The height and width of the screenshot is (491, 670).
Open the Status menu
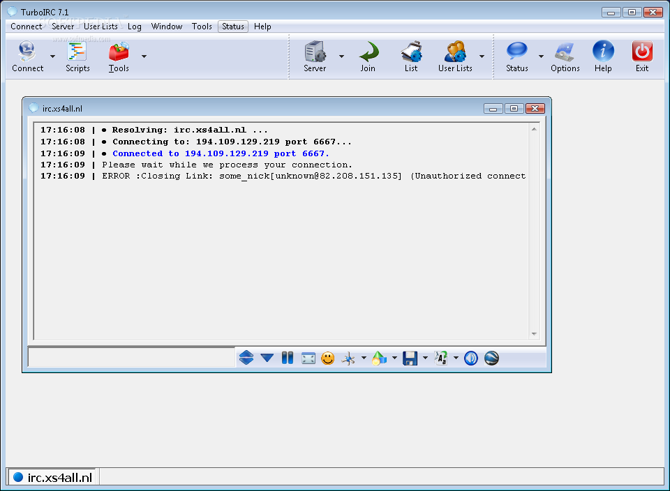tap(233, 27)
